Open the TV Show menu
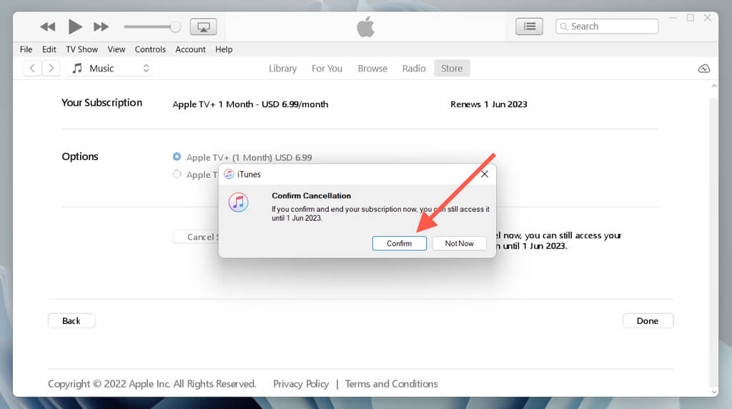The height and width of the screenshot is (409, 732). [81, 49]
